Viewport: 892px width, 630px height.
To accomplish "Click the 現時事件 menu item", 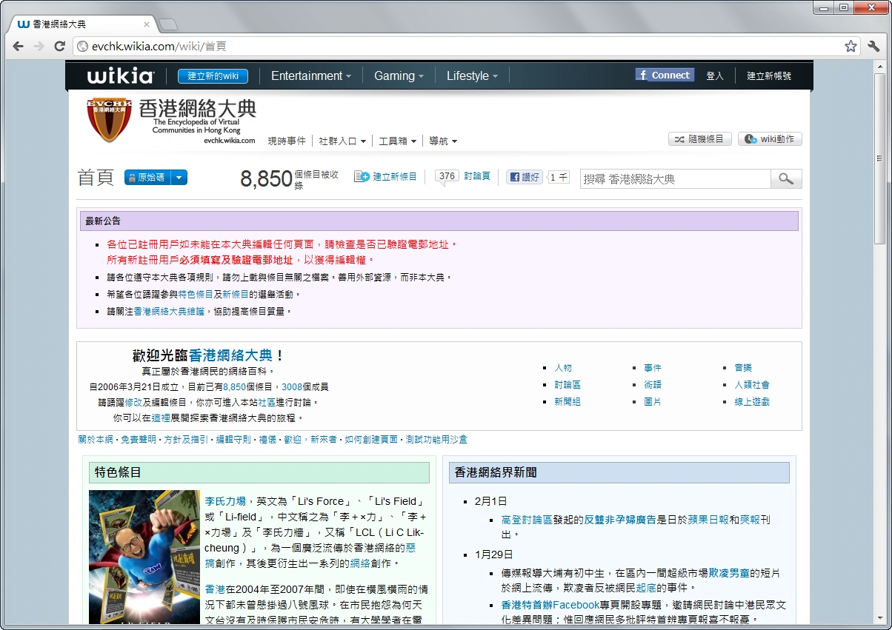I will click(287, 141).
